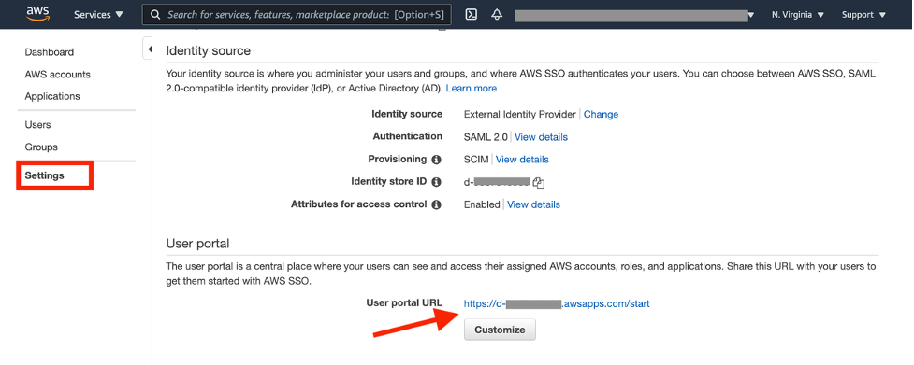Image resolution: width=914 pixels, height=365 pixels.
Task: Expand the Services dropdown menu
Action: tap(98, 15)
